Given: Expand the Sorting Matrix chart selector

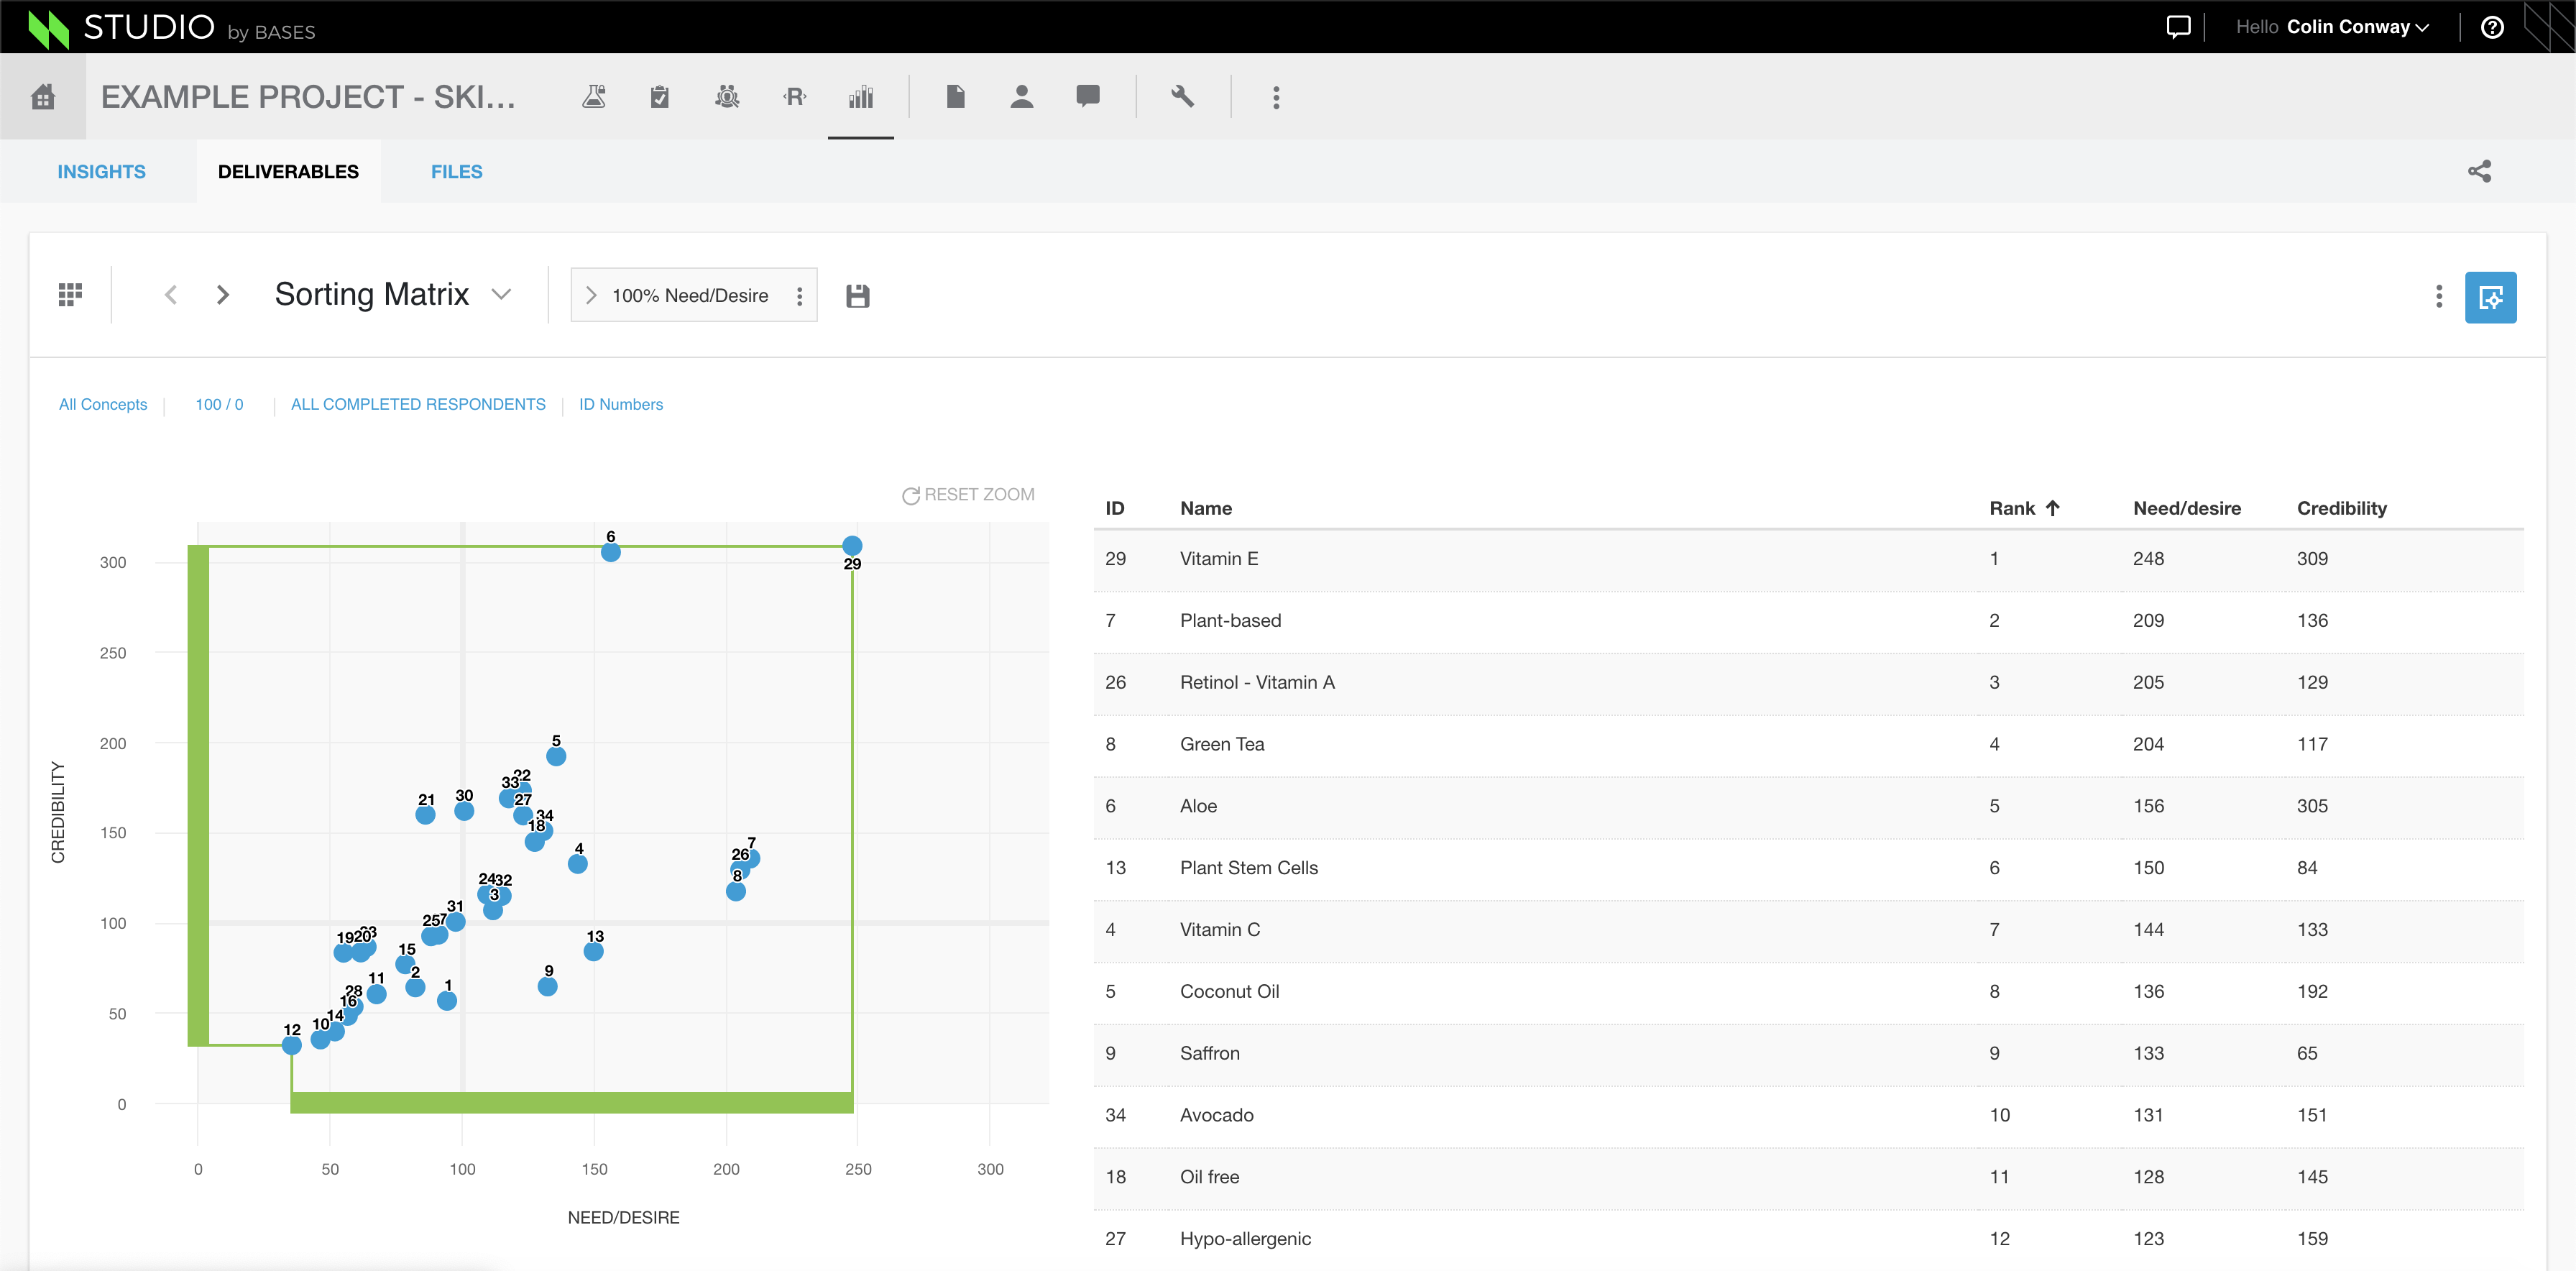Looking at the screenshot, I should pos(501,294).
